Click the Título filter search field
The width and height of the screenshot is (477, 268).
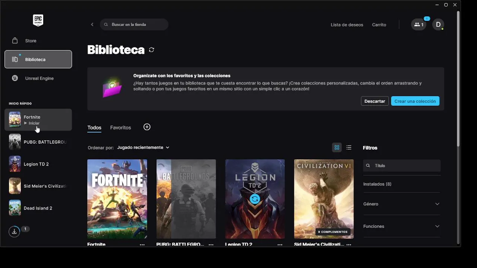[x=402, y=166]
